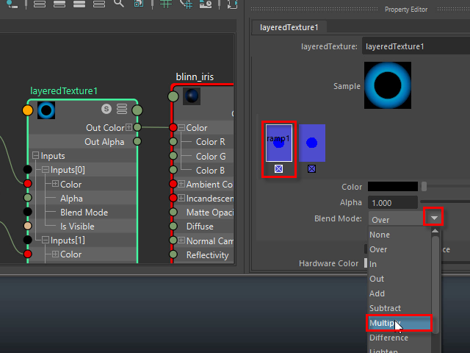Expand Out Color attribute plus box
This screenshot has width=470, height=353.
click(129, 128)
